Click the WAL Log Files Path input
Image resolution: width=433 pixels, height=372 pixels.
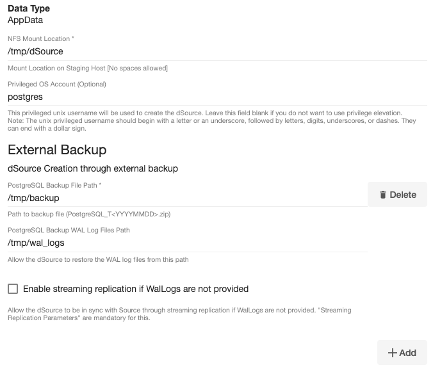tap(187, 243)
